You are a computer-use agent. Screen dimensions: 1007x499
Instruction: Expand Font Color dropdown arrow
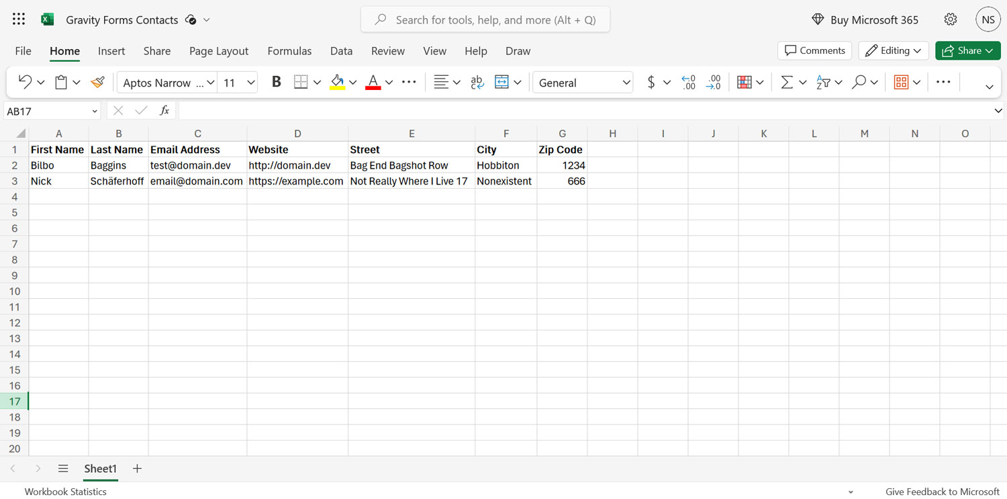[389, 82]
